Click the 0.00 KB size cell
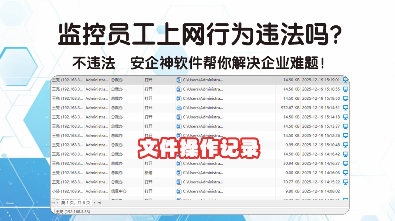The height and width of the screenshot is (221, 395). click(x=292, y=173)
